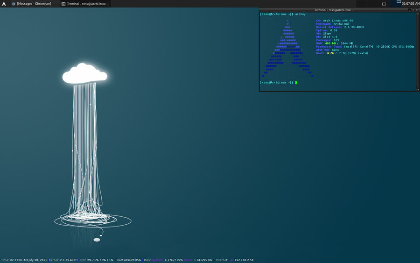Click the Chromium icon in the taskbar
Viewport: 420px width, 263px height.
pyautogui.click(x=13, y=4)
